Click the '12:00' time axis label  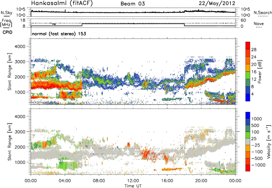(x=133, y=181)
